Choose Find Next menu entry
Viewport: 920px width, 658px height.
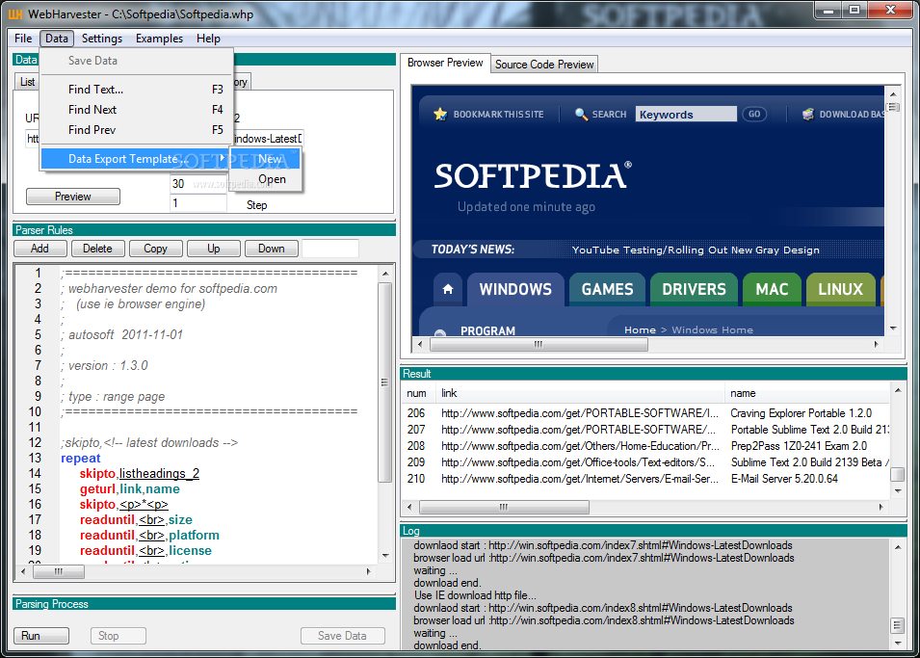tap(137, 110)
